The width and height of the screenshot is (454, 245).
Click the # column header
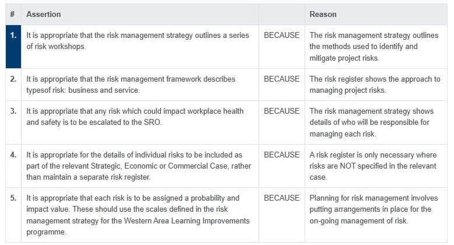point(13,14)
